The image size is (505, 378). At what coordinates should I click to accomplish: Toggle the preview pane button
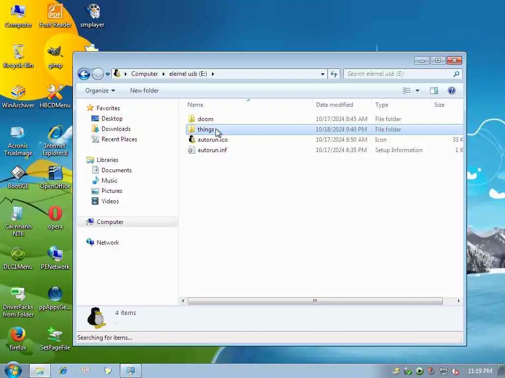[x=434, y=91]
